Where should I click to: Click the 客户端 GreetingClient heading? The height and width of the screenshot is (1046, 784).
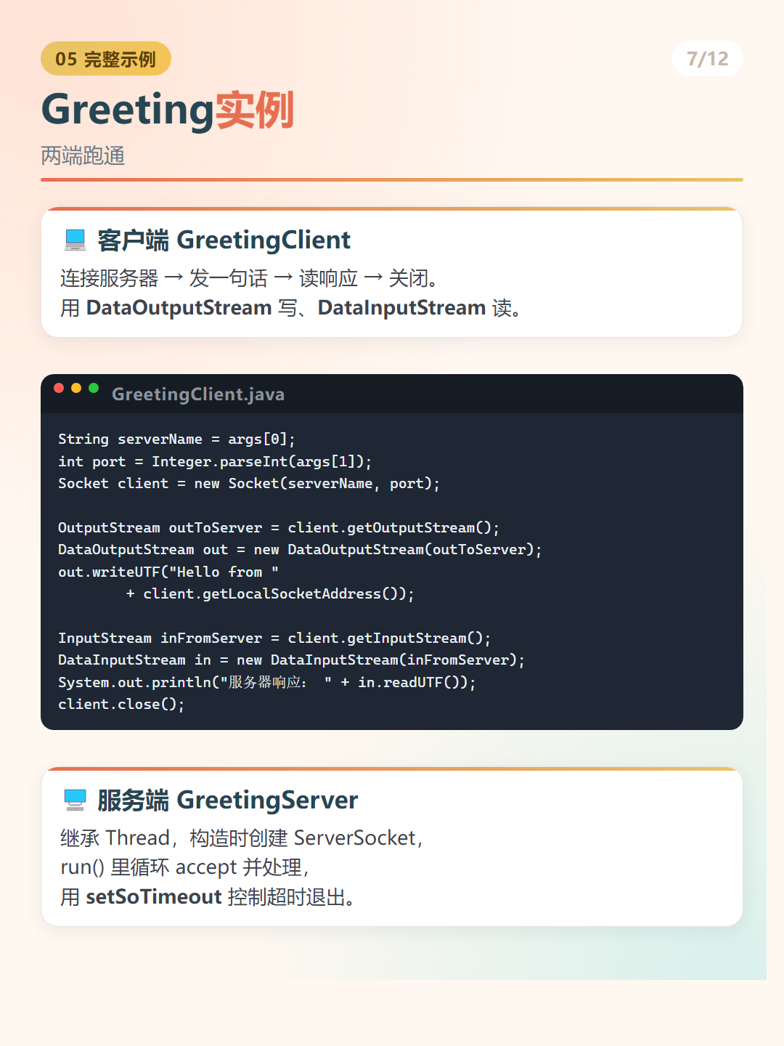click(x=224, y=240)
